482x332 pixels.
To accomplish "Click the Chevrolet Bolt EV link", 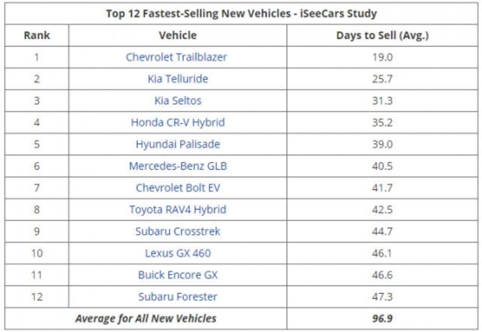I will tap(177, 188).
